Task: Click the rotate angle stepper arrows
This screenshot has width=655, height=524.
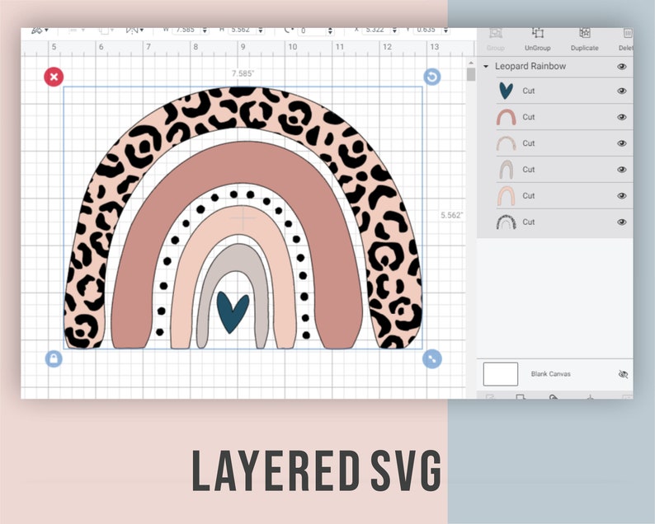Action: click(330, 30)
